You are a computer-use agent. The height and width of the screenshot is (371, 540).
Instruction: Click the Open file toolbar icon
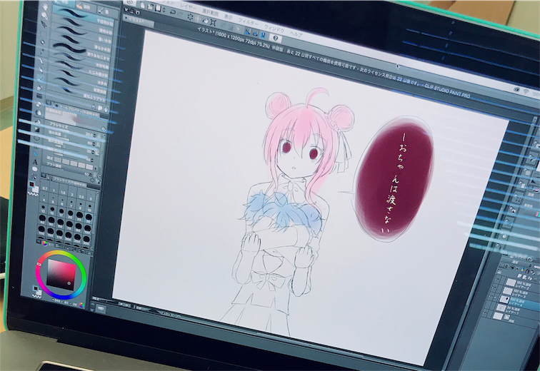coord(150,6)
